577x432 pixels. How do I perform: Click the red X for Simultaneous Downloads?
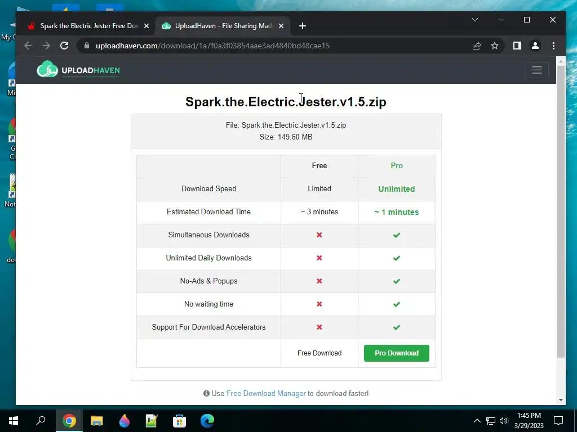click(319, 235)
